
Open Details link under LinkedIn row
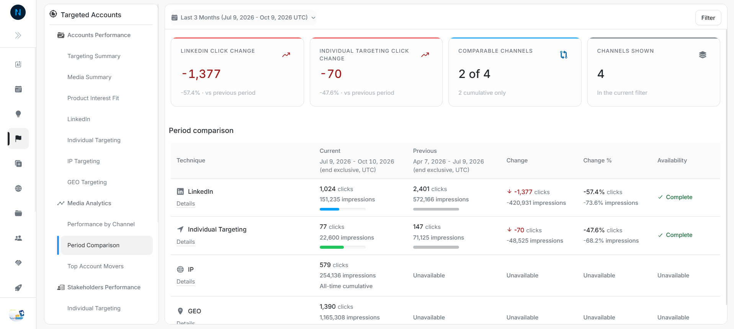[x=186, y=204]
